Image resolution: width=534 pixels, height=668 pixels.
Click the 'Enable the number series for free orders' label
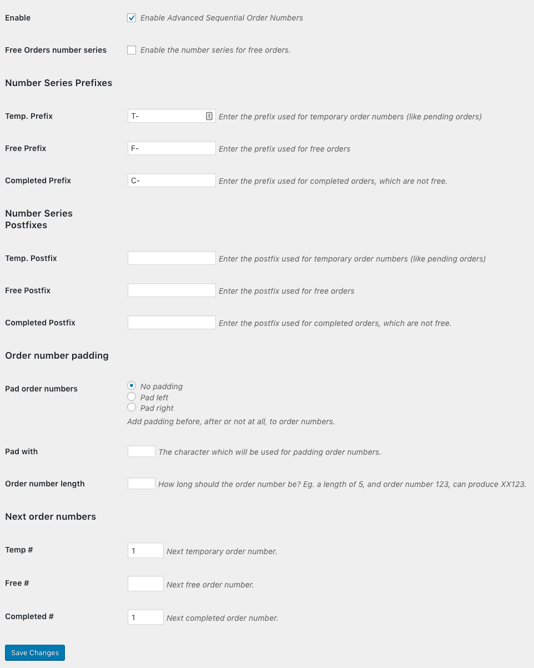(215, 50)
